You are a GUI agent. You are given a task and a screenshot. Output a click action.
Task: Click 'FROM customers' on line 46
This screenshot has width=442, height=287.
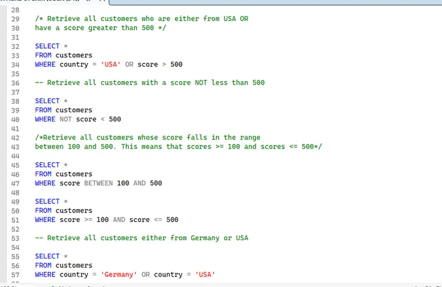[64, 174]
